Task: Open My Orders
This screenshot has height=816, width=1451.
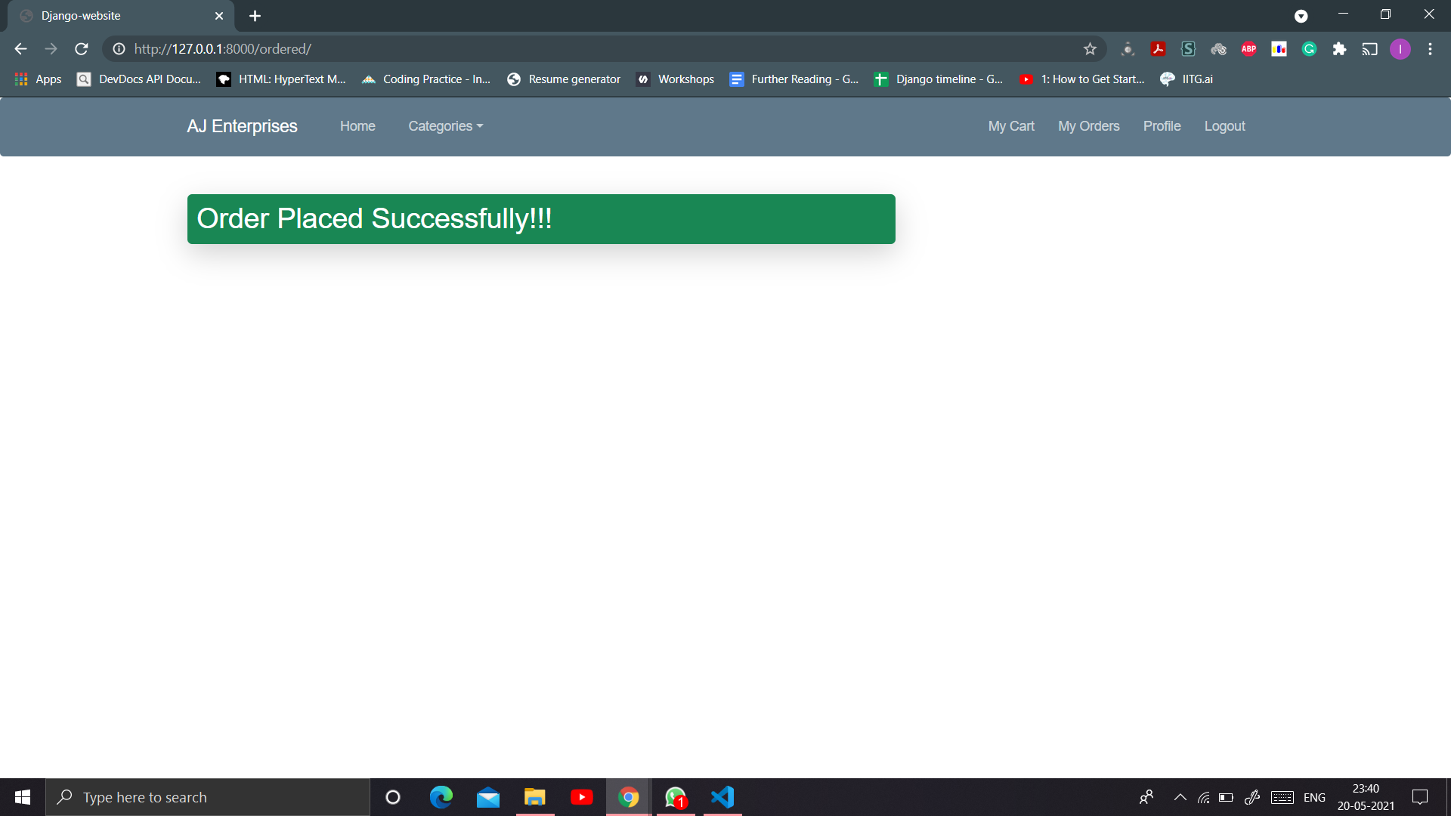Action: [x=1088, y=126]
